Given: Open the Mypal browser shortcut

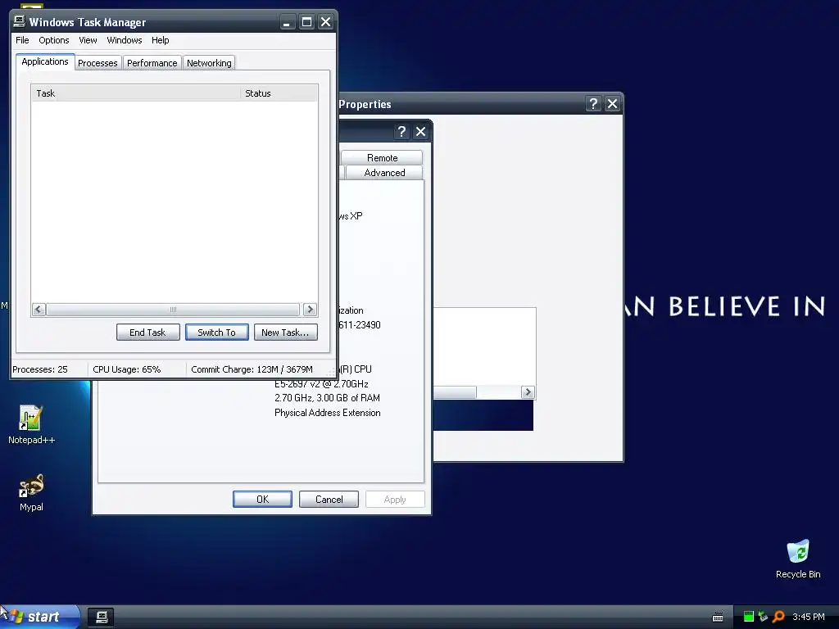Looking at the screenshot, I should (31, 492).
